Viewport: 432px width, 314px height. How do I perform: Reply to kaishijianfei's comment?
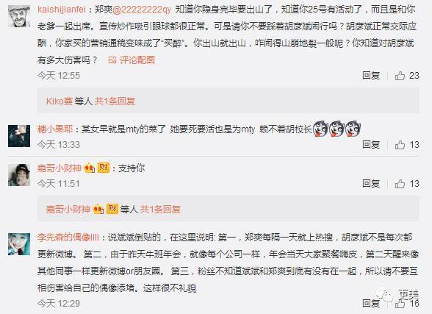coord(371,76)
